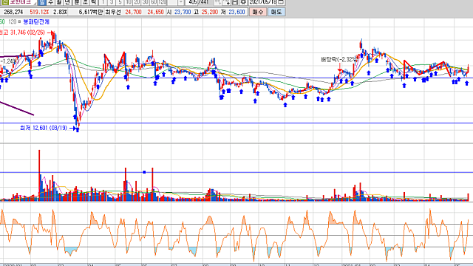The width and height of the screenshot is (473, 266).
Task: Click the 24,650 best bid price
Action: (155, 12)
